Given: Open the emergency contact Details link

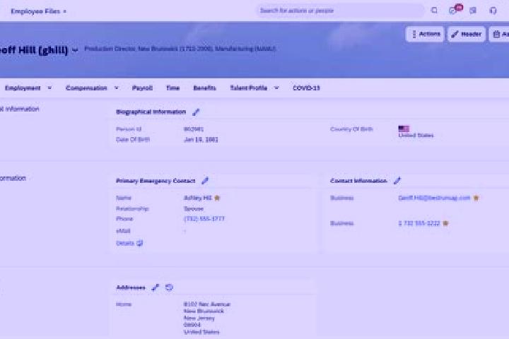Looking at the screenshot, I should (x=125, y=243).
